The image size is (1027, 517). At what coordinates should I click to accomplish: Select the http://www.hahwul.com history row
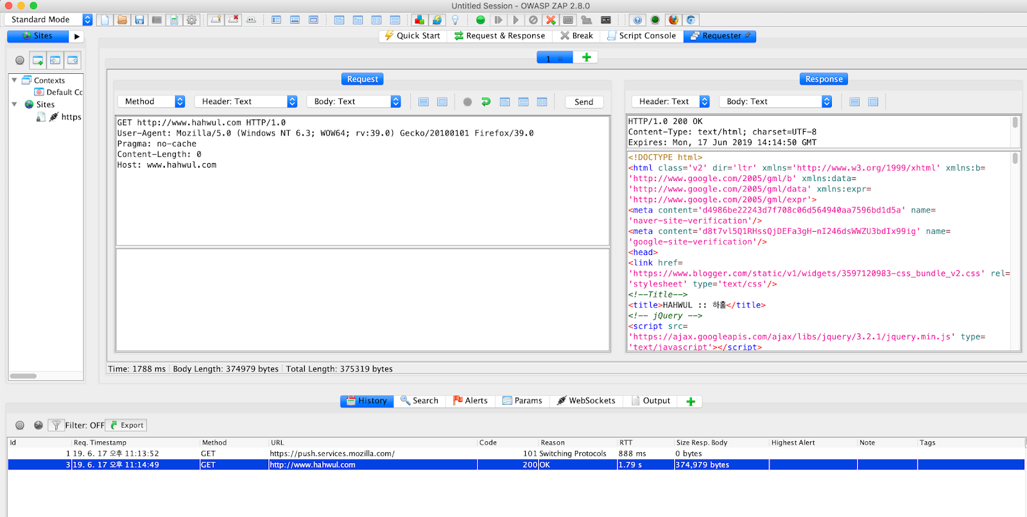click(516, 464)
